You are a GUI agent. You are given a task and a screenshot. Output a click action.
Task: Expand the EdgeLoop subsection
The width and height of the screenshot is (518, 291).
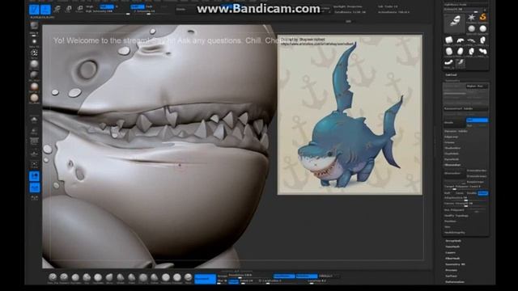click(452, 137)
